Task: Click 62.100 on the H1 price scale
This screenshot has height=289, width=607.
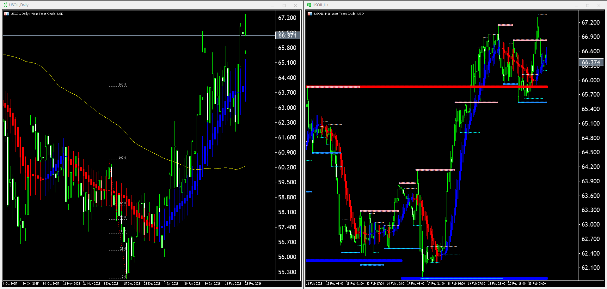Action: (x=591, y=268)
